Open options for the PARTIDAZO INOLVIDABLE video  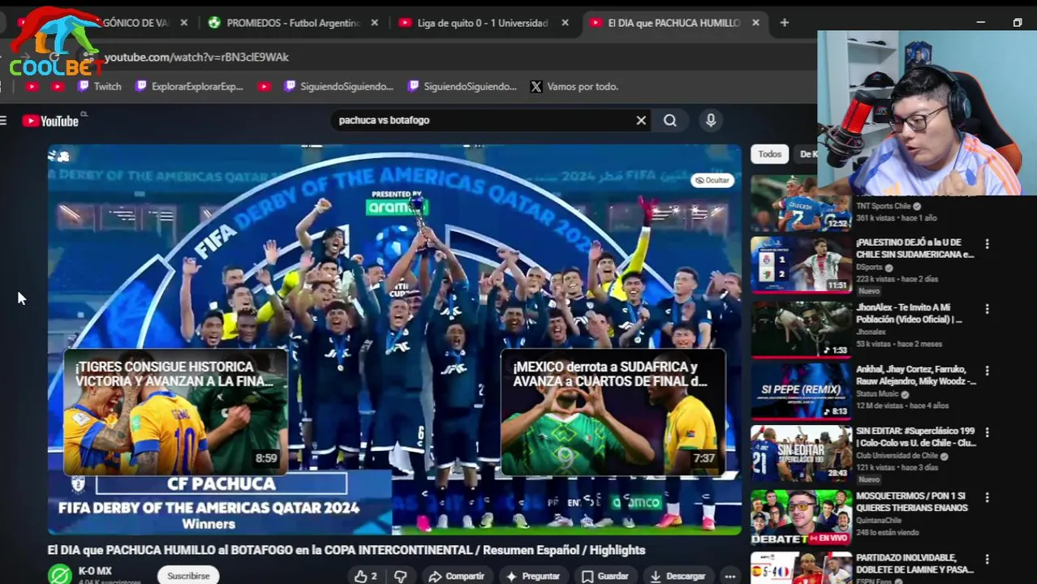[x=987, y=559]
